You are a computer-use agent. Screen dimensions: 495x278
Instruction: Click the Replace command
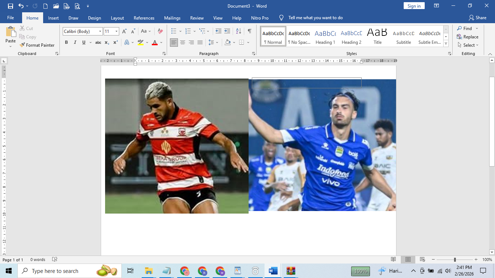[470, 37]
